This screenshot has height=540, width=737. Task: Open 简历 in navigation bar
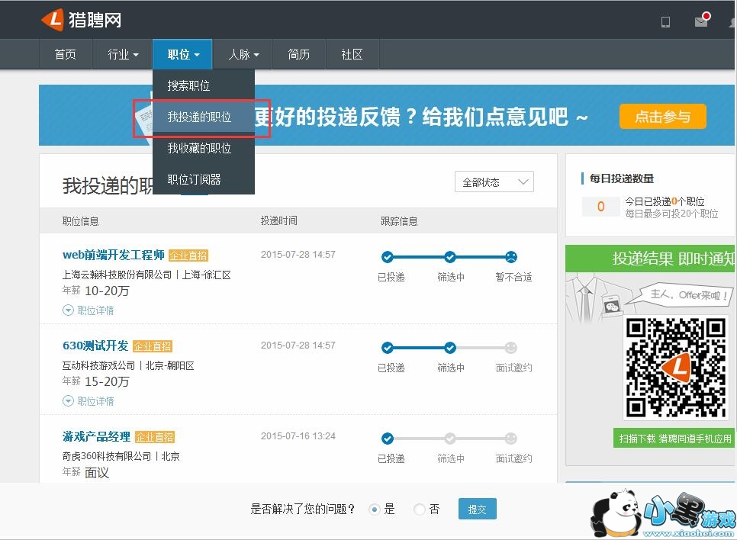click(x=299, y=54)
